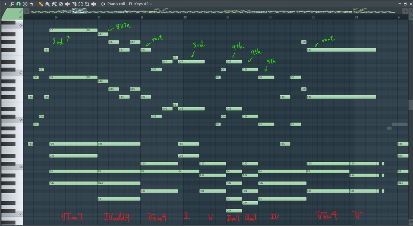The height and width of the screenshot is (226, 413).
Task: Open the stamp chord selector
Action: point(25,4)
